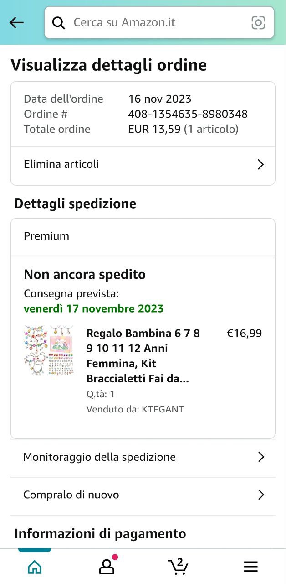Tap the €16,99 item price

click(244, 334)
